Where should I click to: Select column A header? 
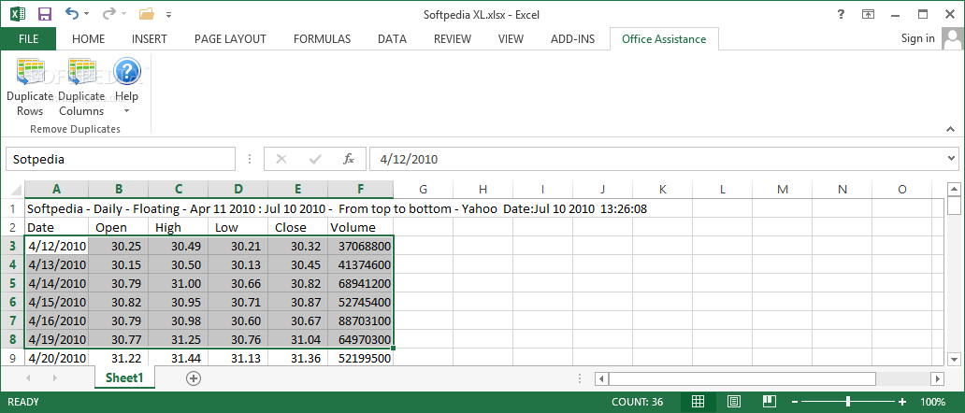point(57,190)
